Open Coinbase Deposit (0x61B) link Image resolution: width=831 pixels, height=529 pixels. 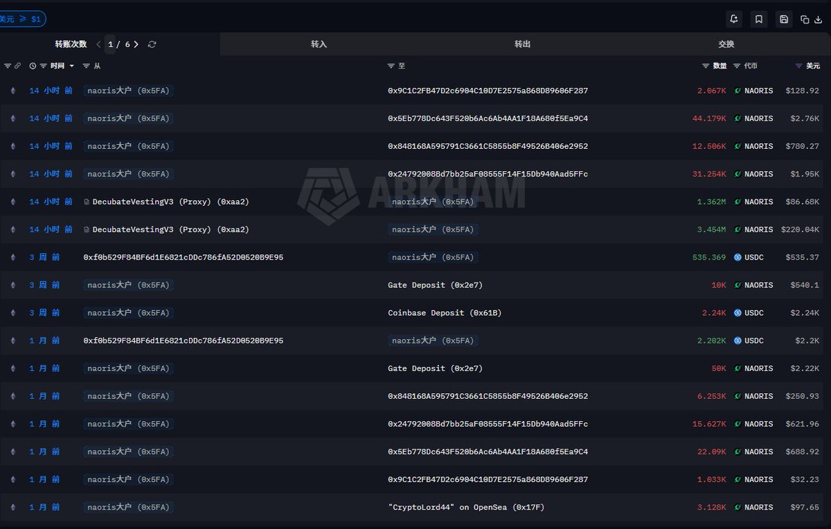click(445, 313)
